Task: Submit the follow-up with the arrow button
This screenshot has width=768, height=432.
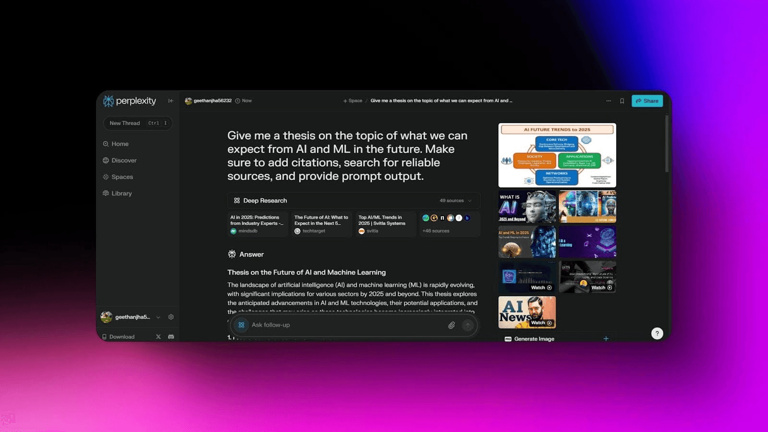Action: click(468, 325)
